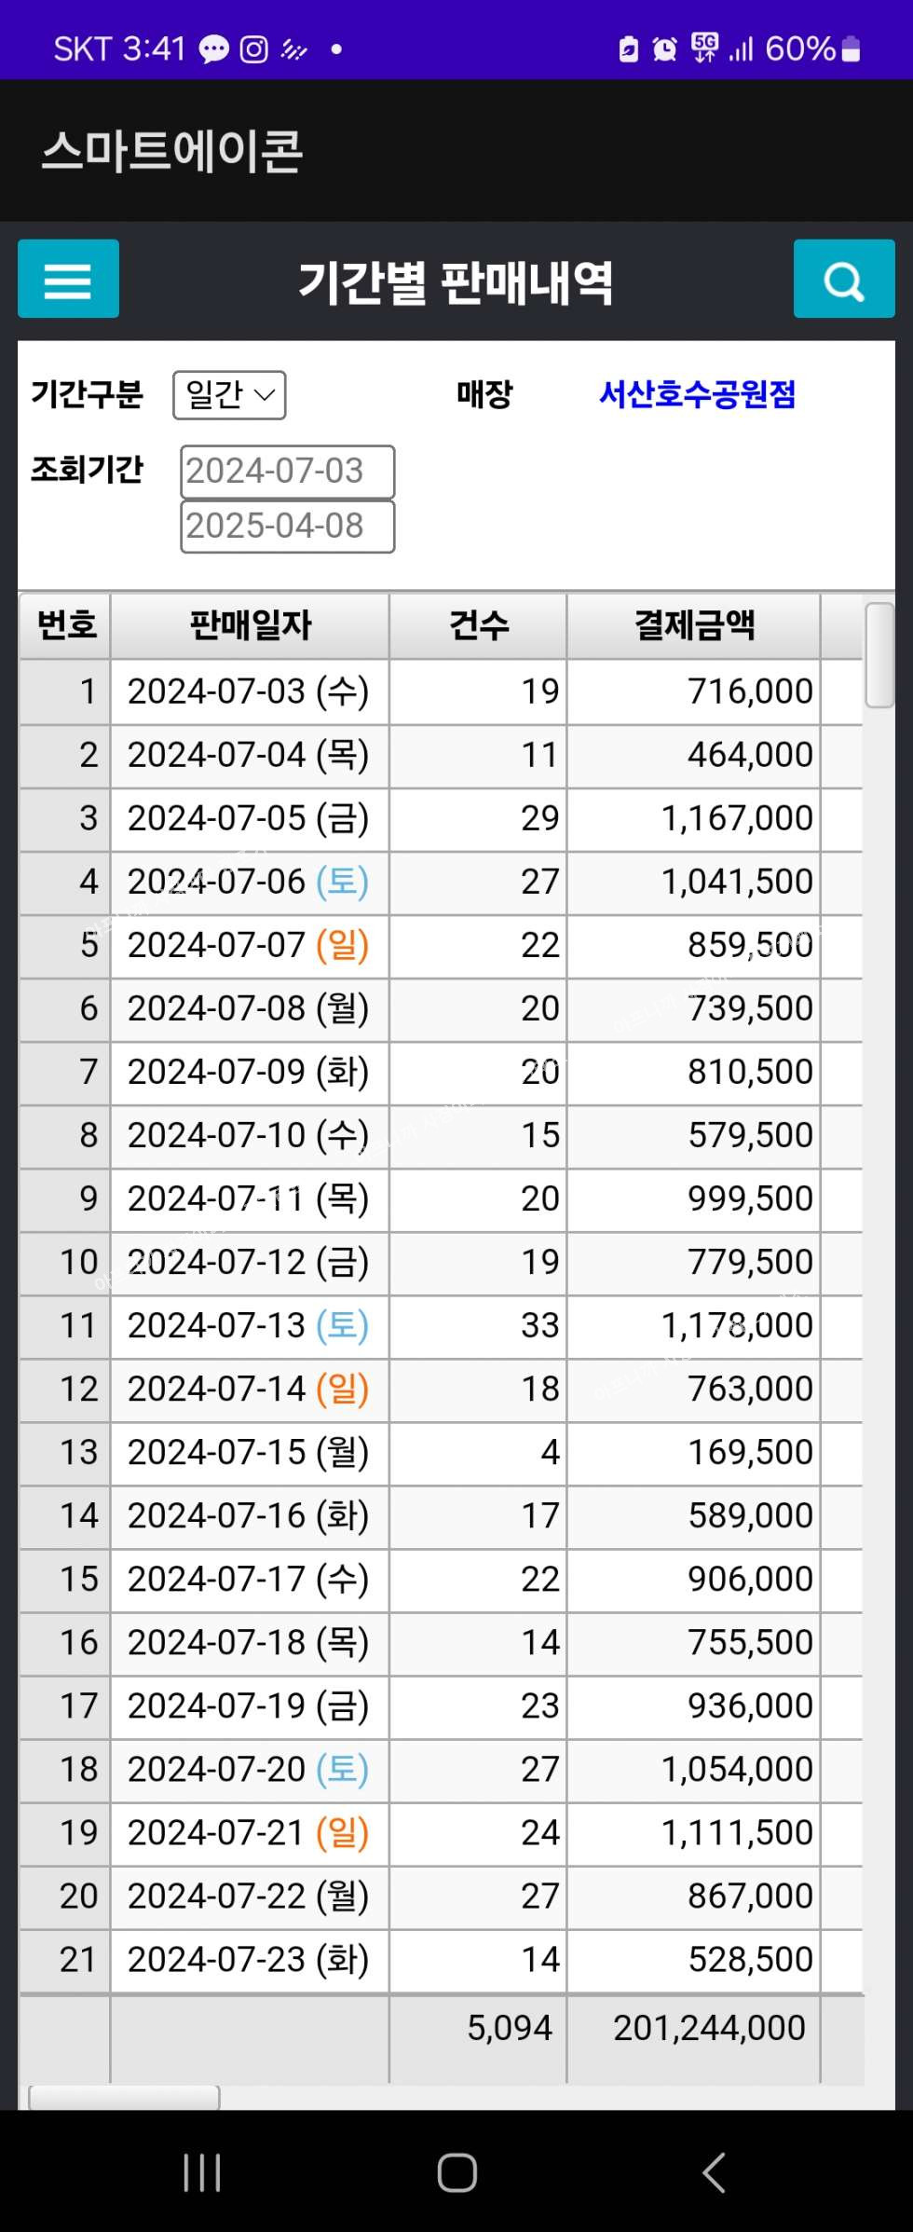Sort by the 결제금액 column header

pos(694,625)
